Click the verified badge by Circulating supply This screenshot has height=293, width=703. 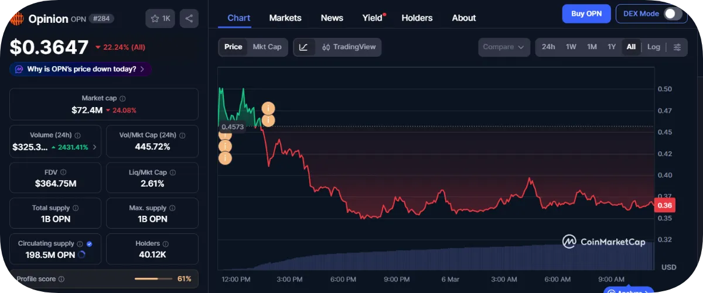90,244
